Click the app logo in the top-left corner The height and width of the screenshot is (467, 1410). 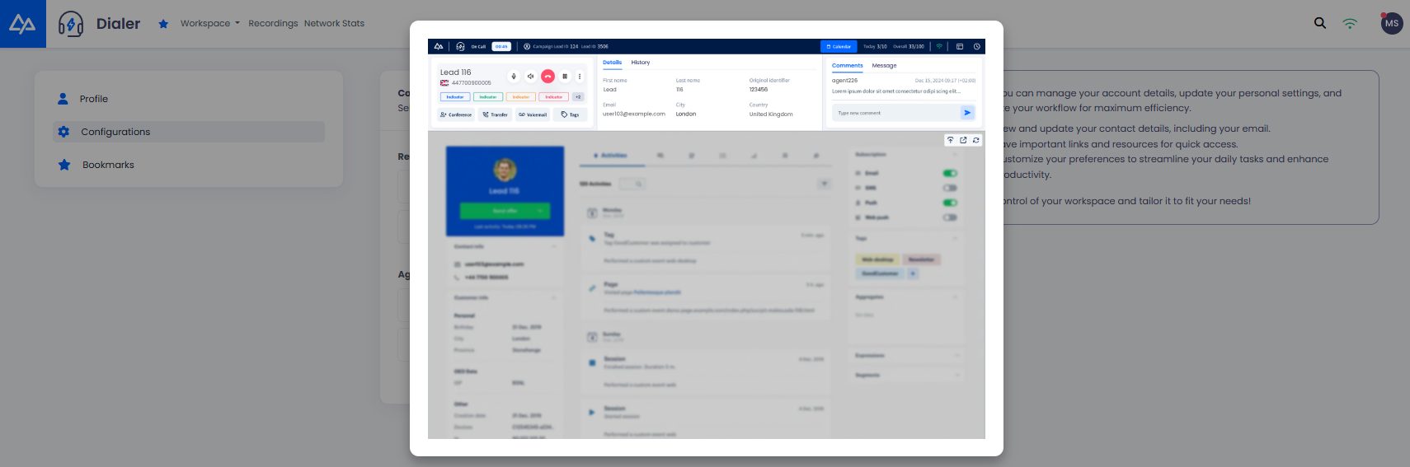(22, 24)
